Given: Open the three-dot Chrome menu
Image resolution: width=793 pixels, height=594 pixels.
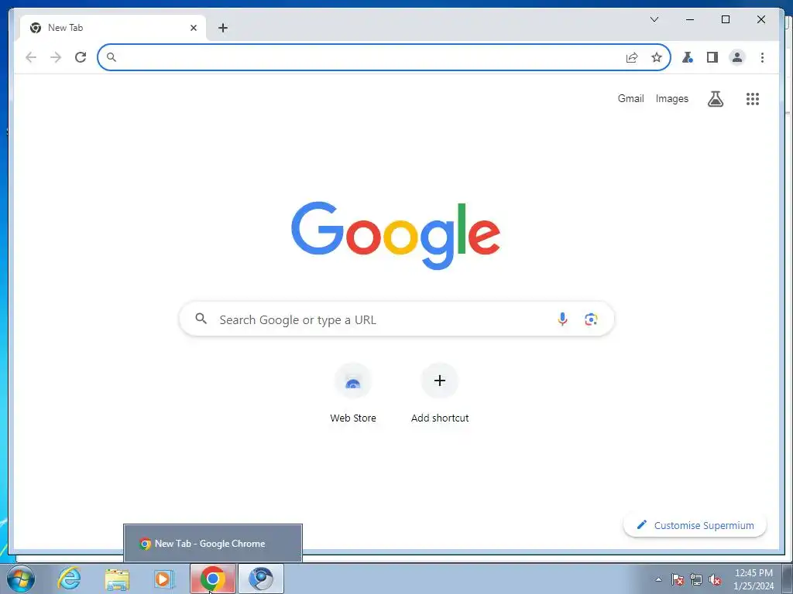Looking at the screenshot, I should coord(762,57).
